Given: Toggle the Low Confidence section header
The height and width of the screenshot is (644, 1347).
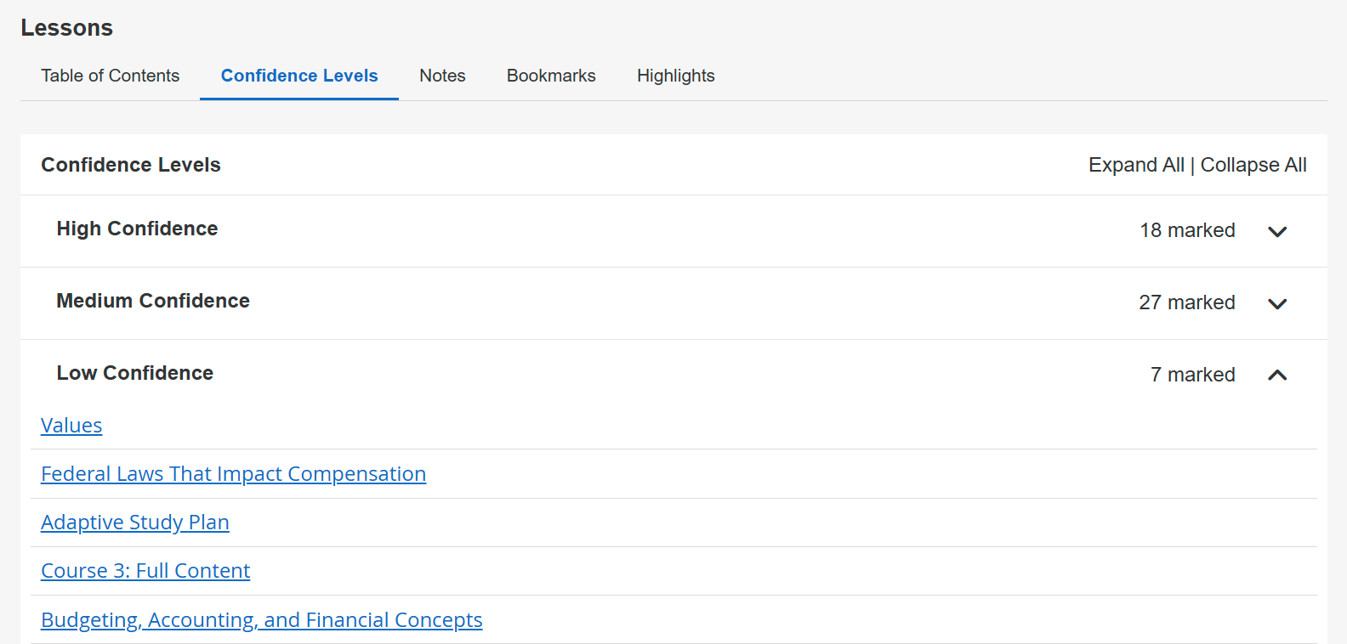Looking at the screenshot, I should 135,373.
